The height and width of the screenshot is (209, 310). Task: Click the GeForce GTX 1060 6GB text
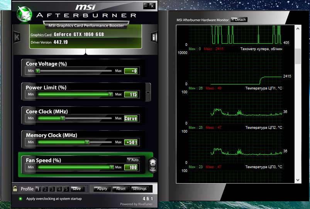coord(79,34)
